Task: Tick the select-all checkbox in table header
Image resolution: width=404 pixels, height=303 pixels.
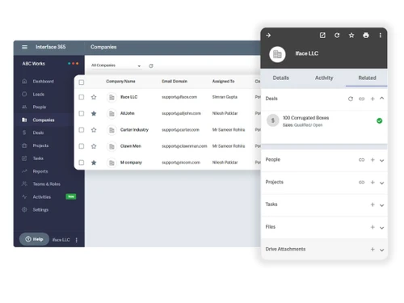Action: 82,82
